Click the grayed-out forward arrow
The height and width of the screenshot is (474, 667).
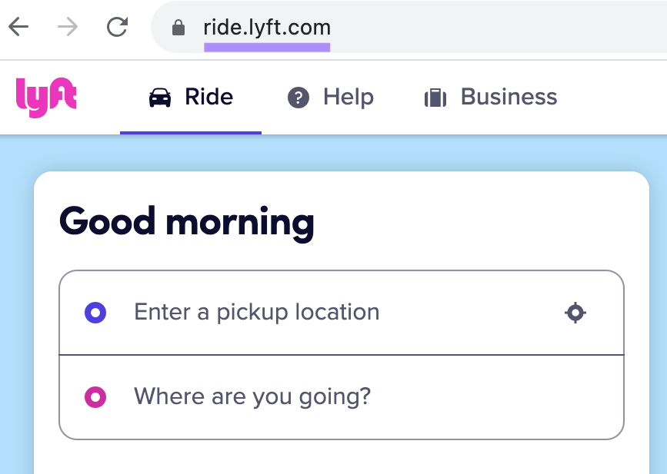click(68, 26)
